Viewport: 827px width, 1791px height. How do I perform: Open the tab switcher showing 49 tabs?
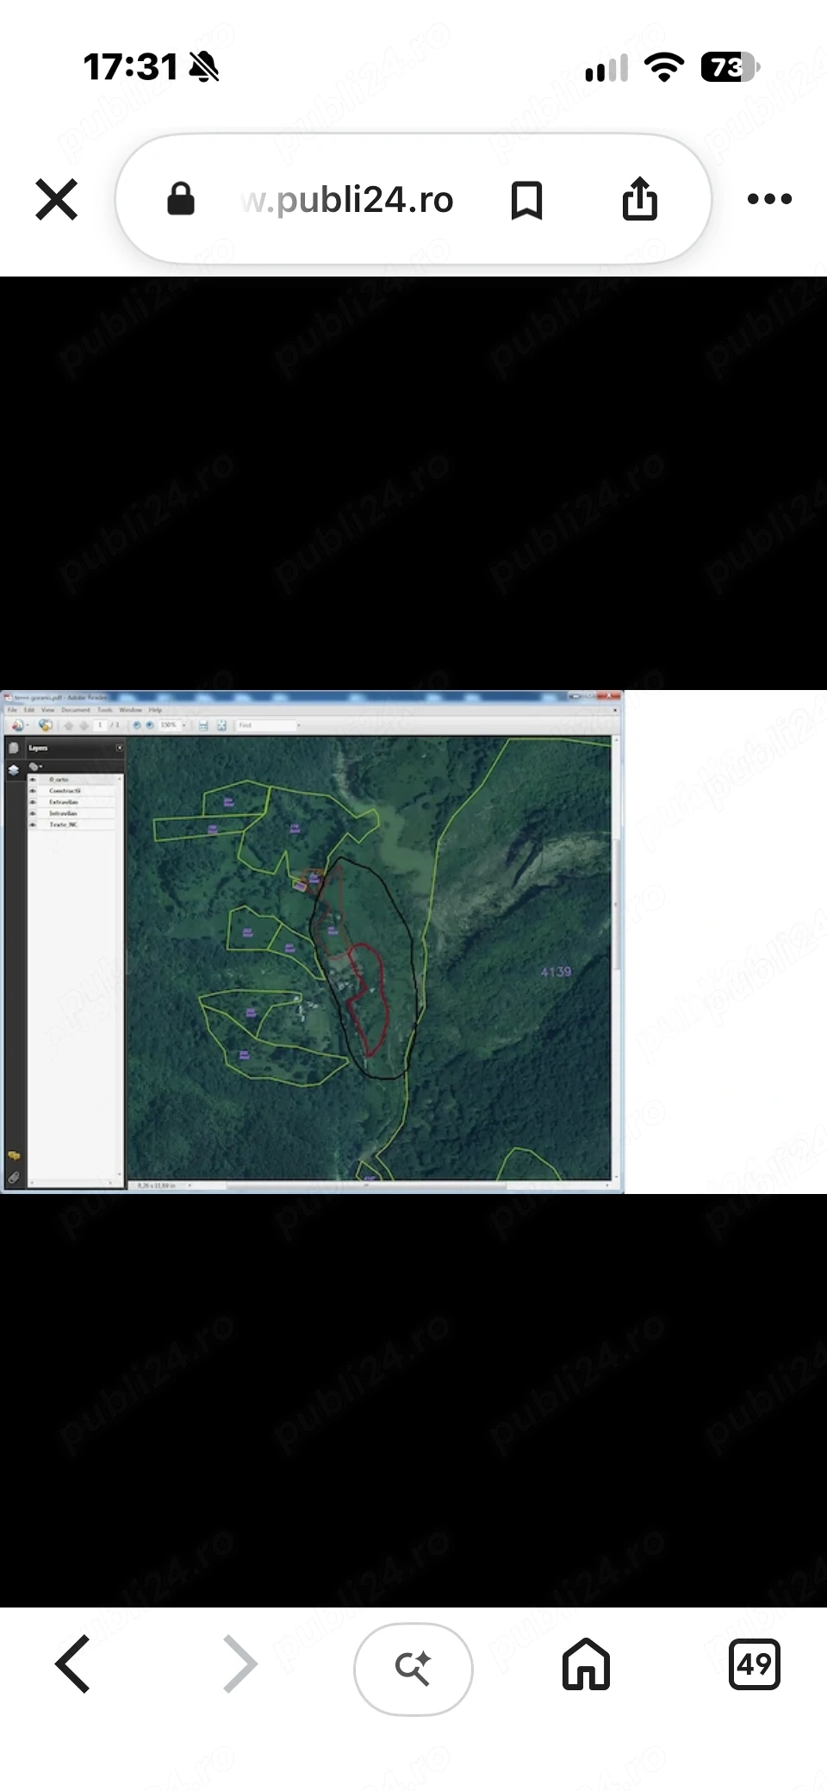(x=754, y=1664)
